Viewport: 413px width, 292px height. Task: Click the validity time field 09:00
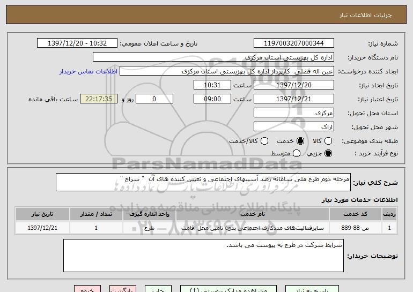pos(212,99)
